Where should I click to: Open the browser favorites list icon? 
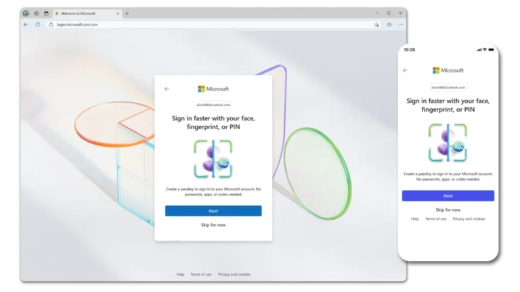click(389, 24)
